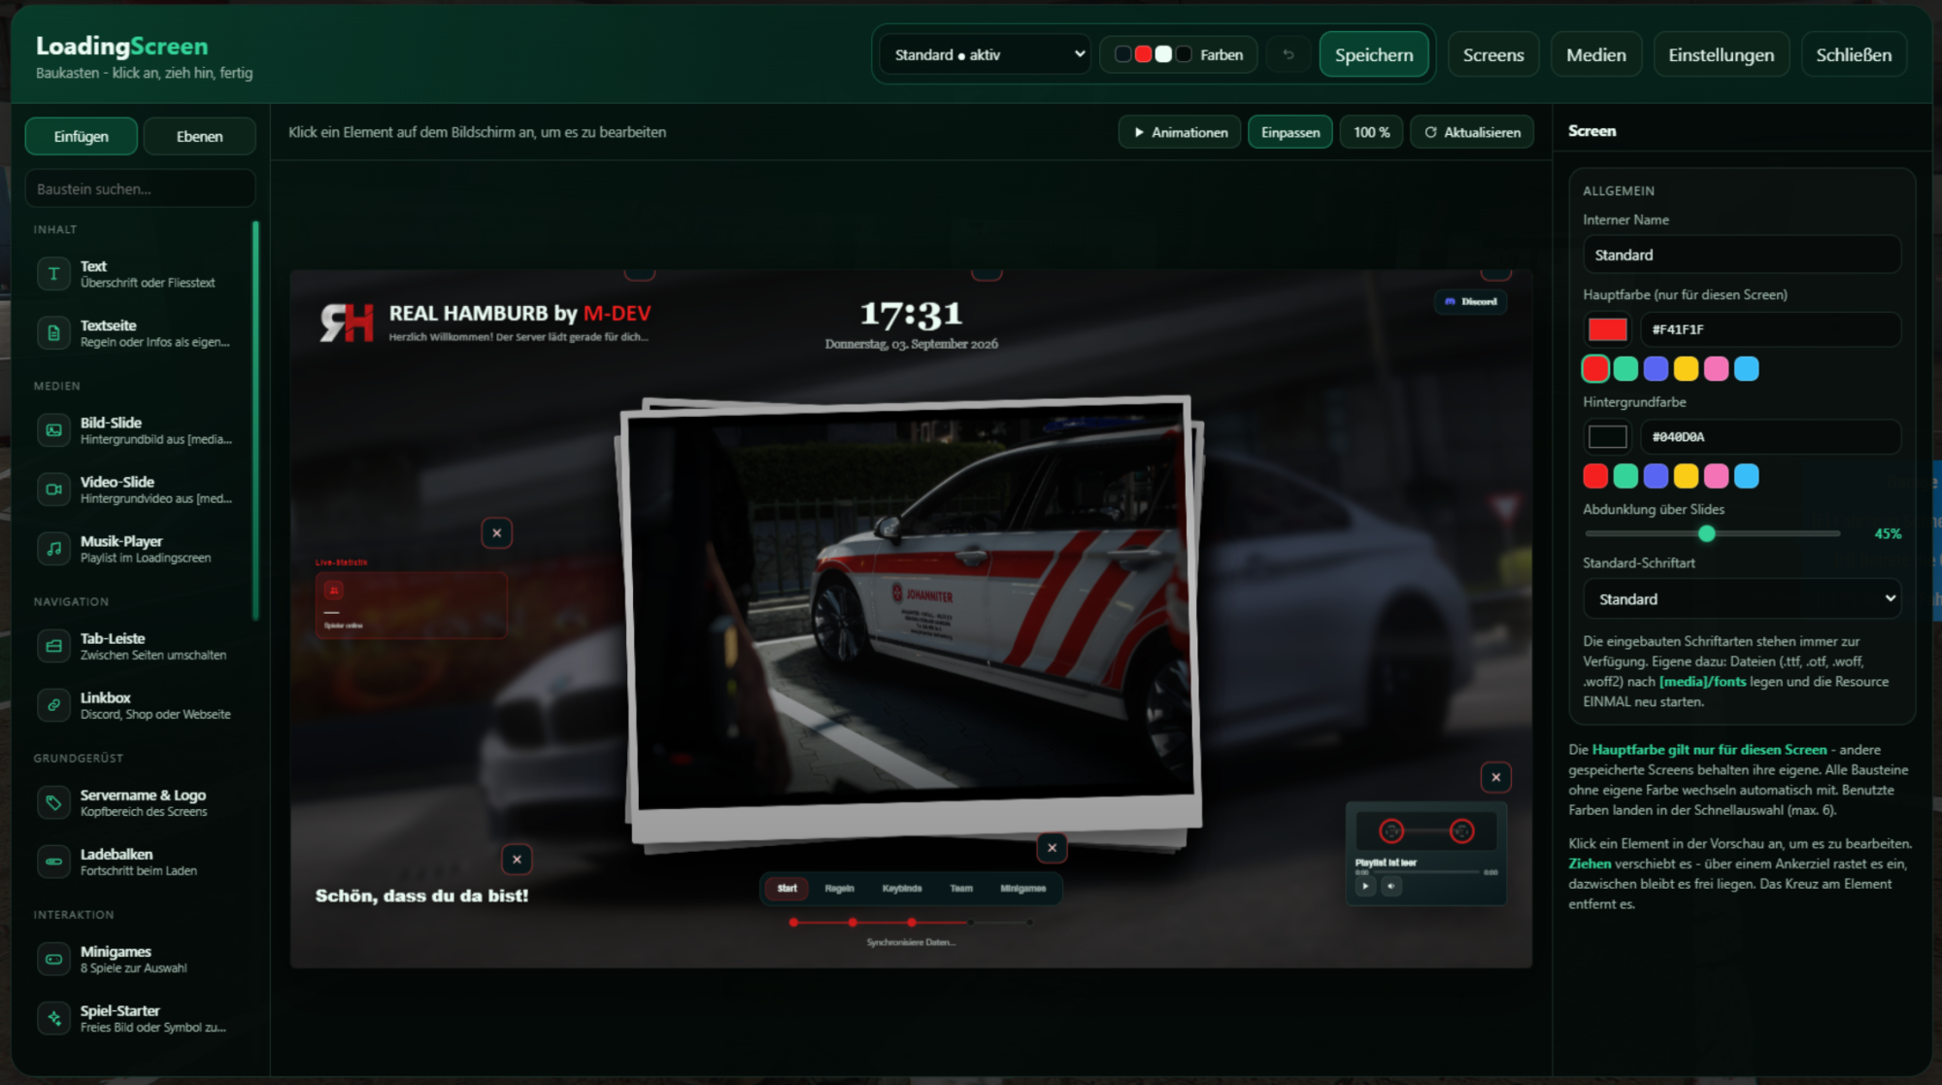The image size is (1942, 1085).
Task: Click the Baustein suchen search field
Action: 141,188
